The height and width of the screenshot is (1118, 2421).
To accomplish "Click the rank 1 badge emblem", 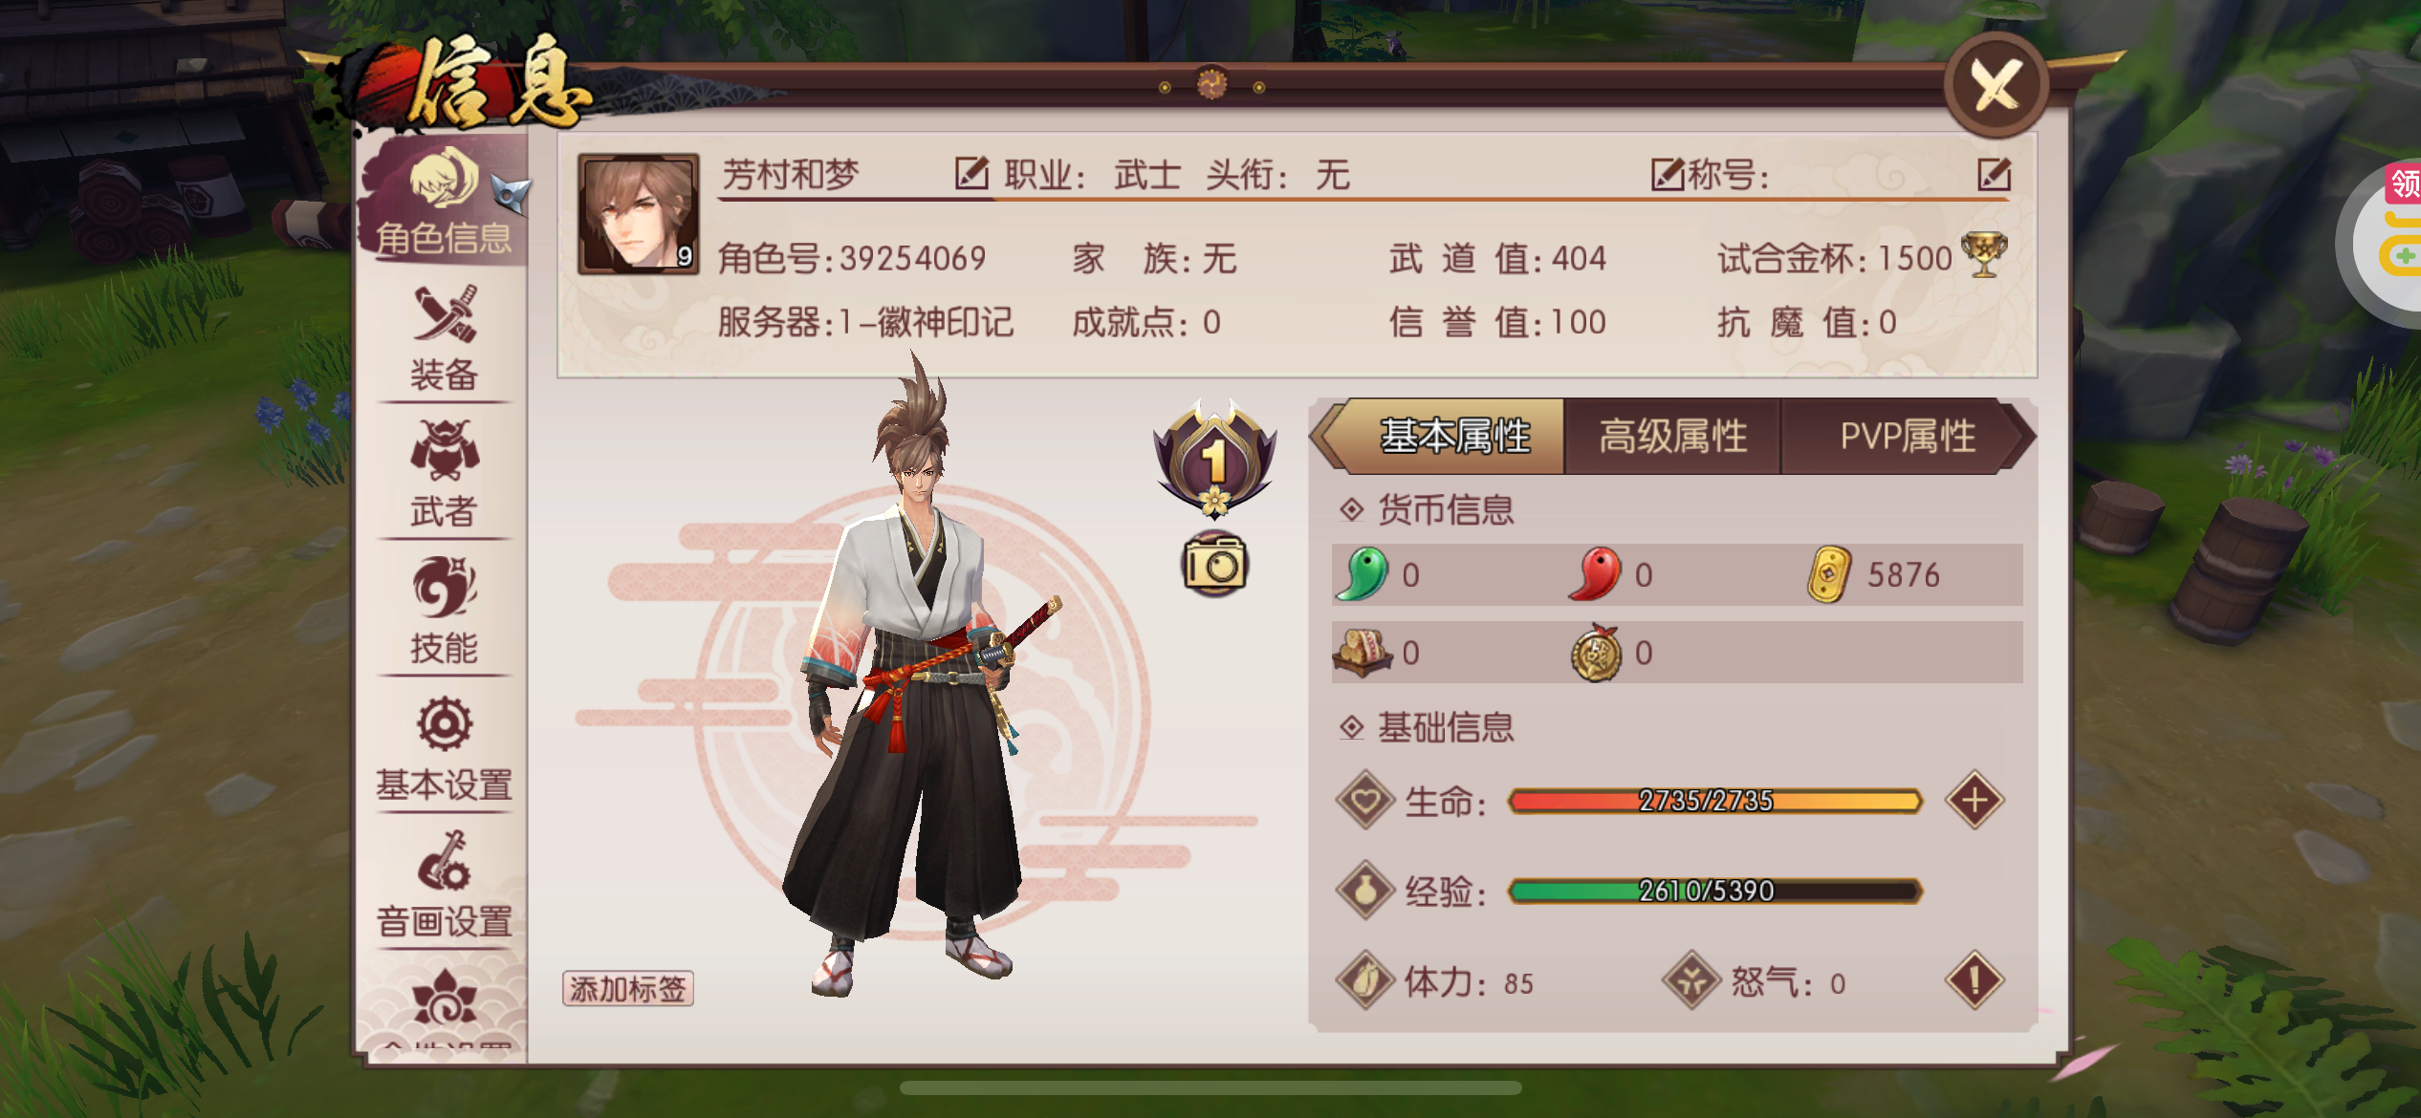I will (x=1214, y=458).
